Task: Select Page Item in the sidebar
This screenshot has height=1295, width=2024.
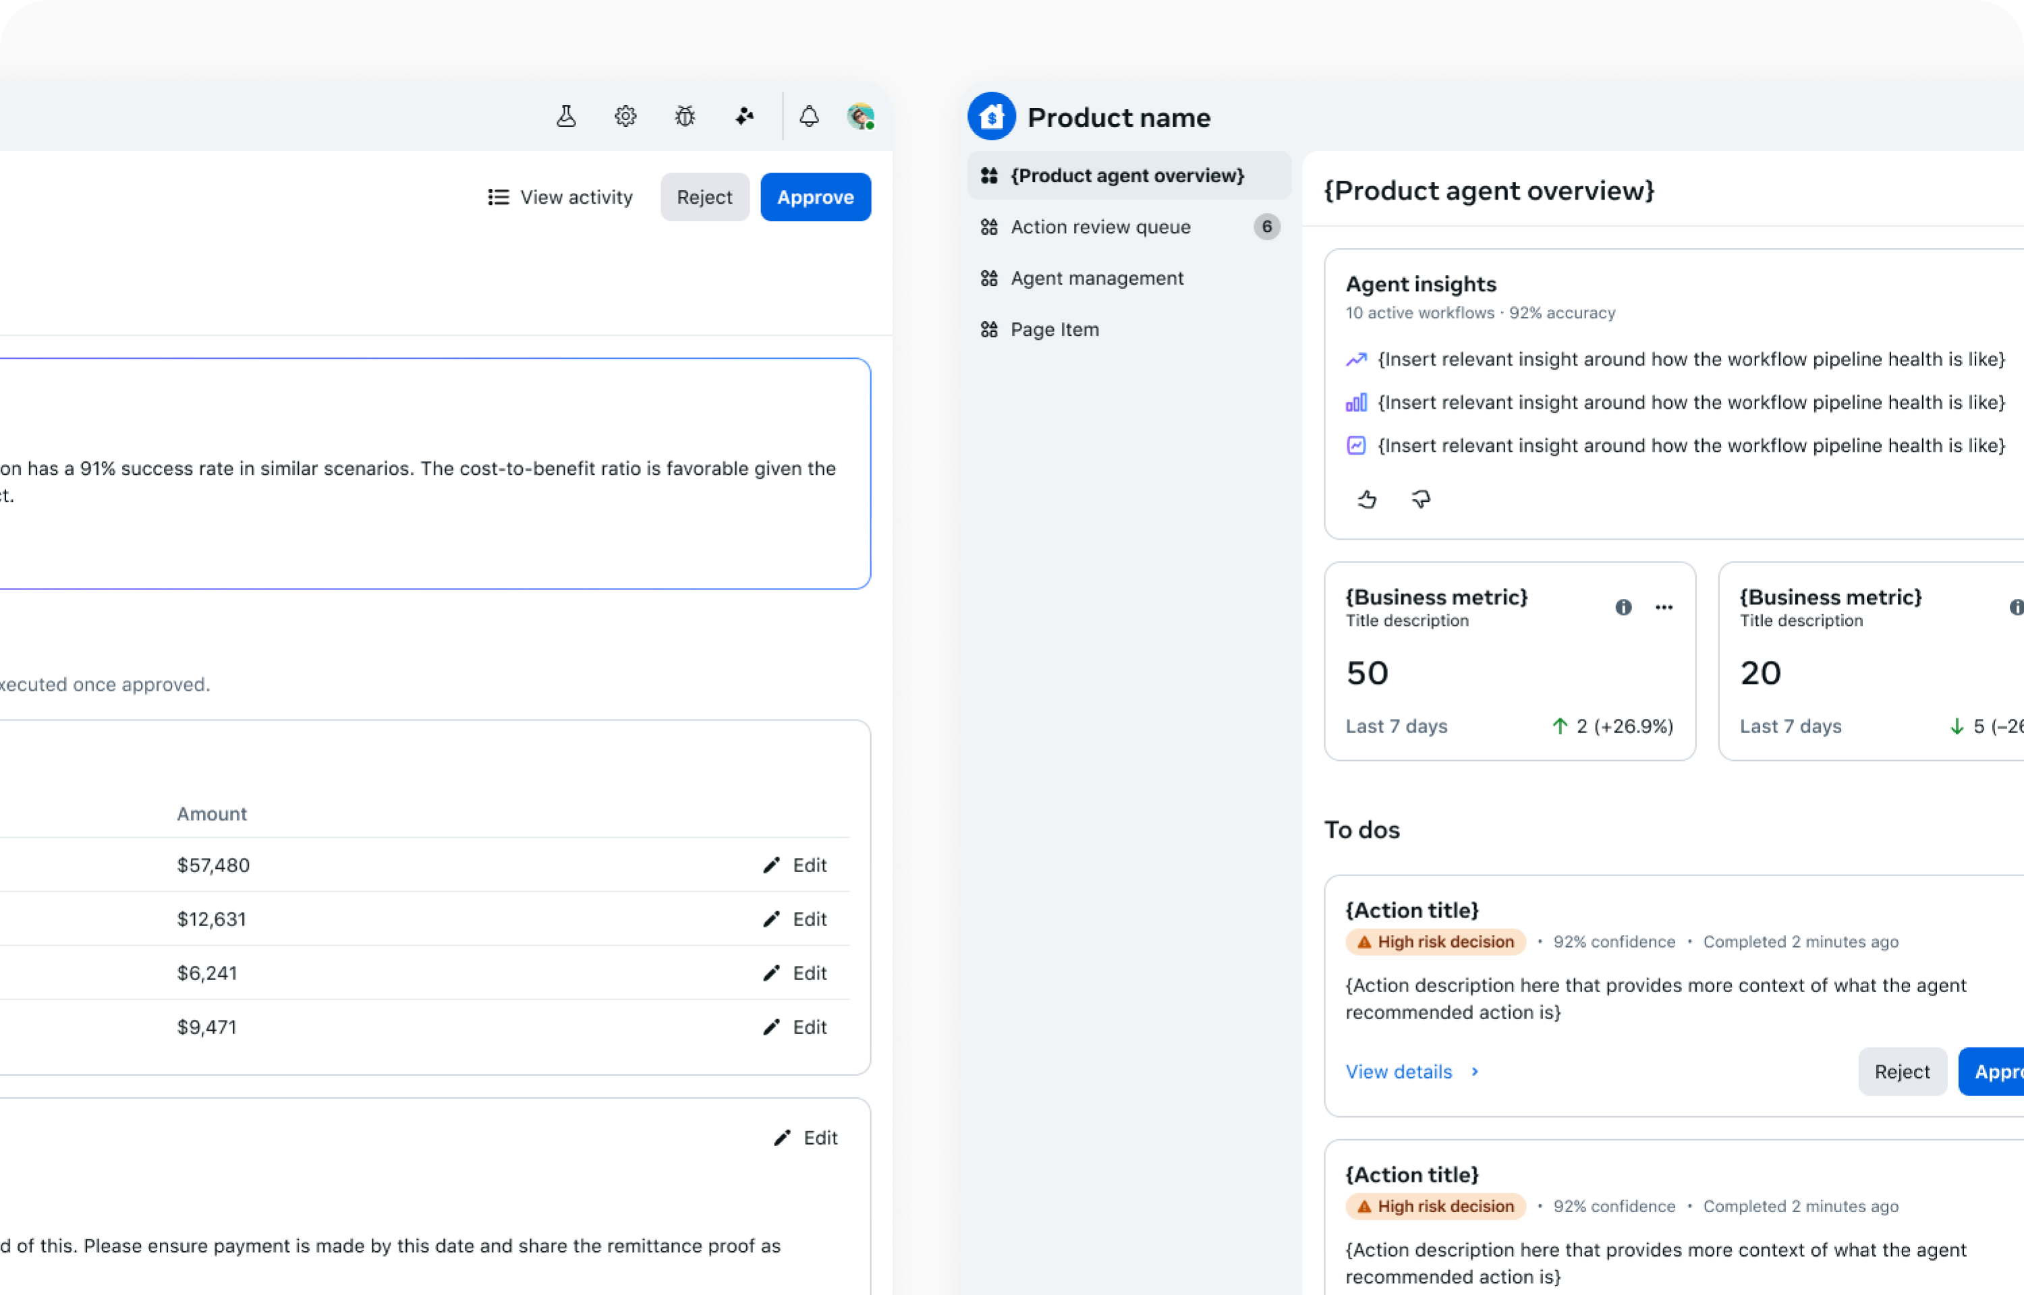Action: (1055, 328)
